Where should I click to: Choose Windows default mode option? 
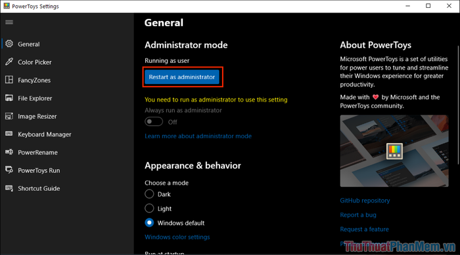click(x=149, y=223)
